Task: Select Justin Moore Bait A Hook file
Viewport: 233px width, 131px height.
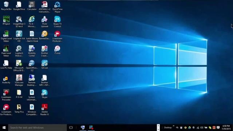Action: (32, 36)
